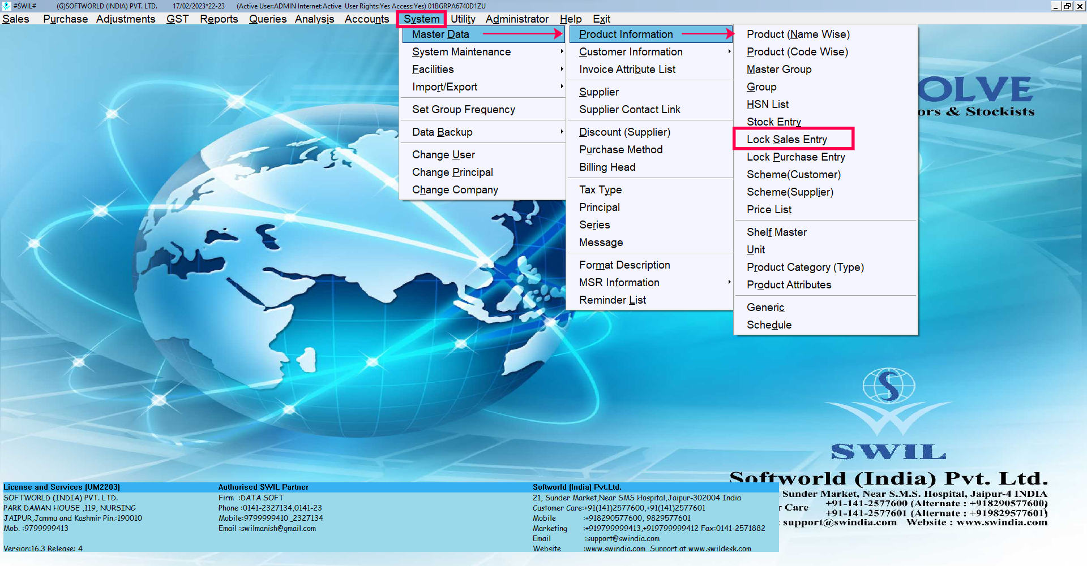Screen dimensions: 1087x566
Task: Open Invoice Attribute List
Action: [x=651, y=69]
